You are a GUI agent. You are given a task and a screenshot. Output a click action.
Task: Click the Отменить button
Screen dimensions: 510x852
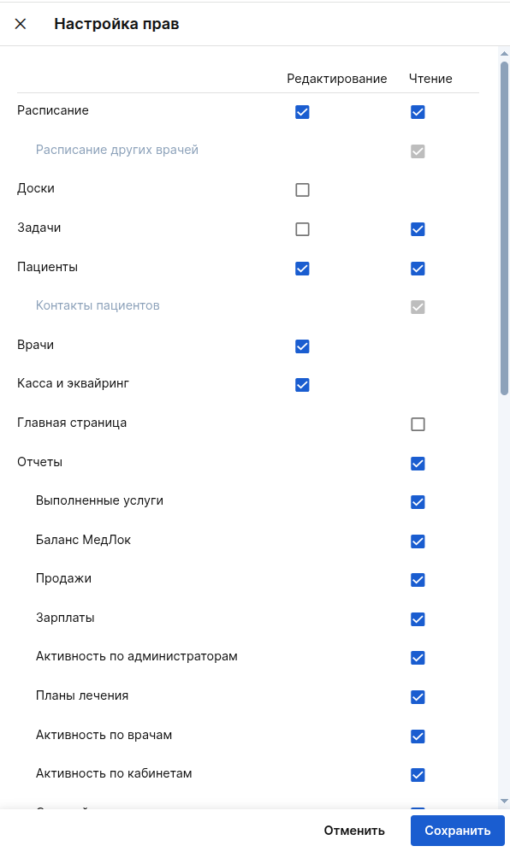point(354,830)
